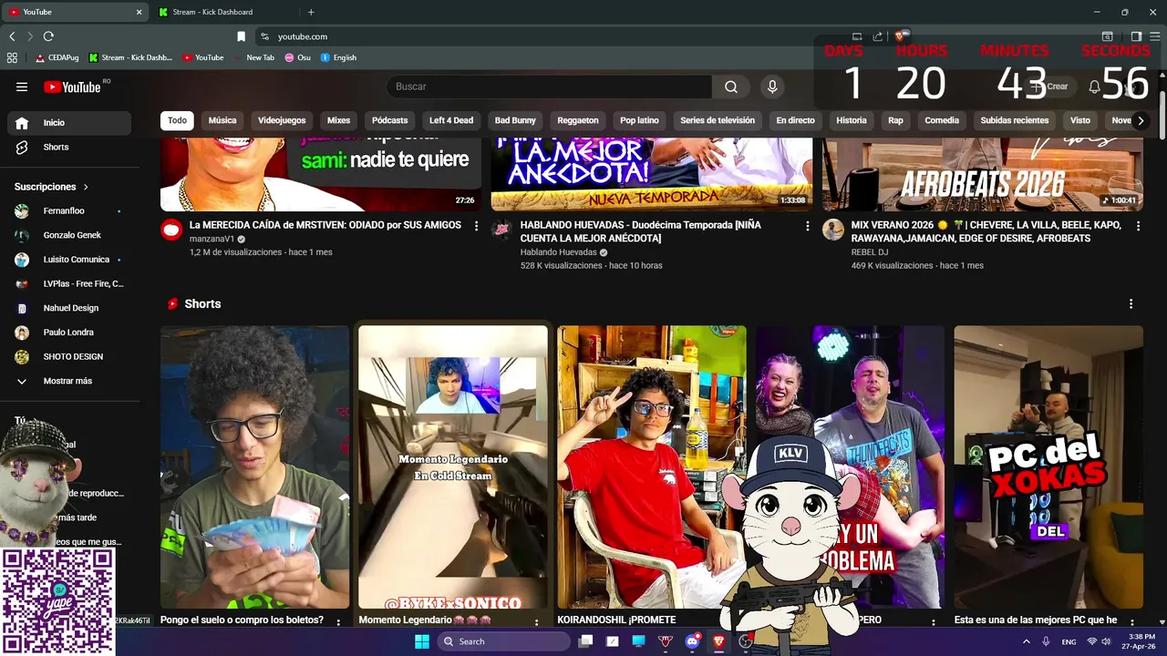The width and height of the screenshot is (1167, 656).
Task: Expand the Suscripciones section chevron
Action: pyautogui.click(x=86, y=187)
